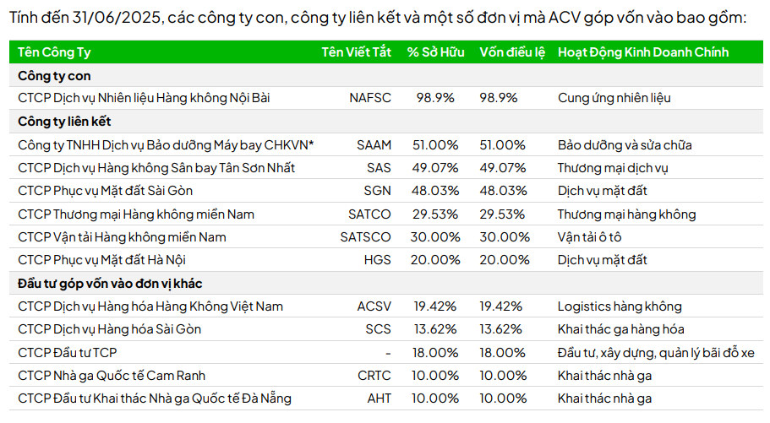Select "CTCP Dịch vụ Hàng hóa Hàng Không Việt Nam"

150,306
